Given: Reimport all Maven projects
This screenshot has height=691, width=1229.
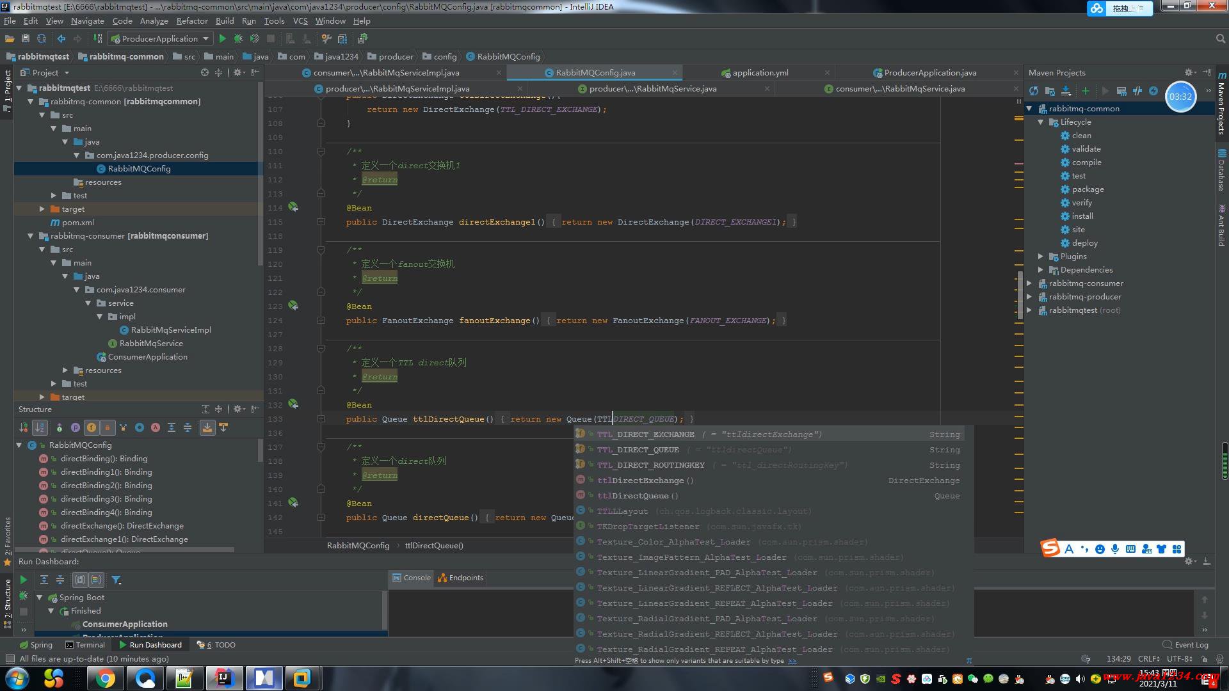Looking at the screenshot, I should (x=1034, y=91).
